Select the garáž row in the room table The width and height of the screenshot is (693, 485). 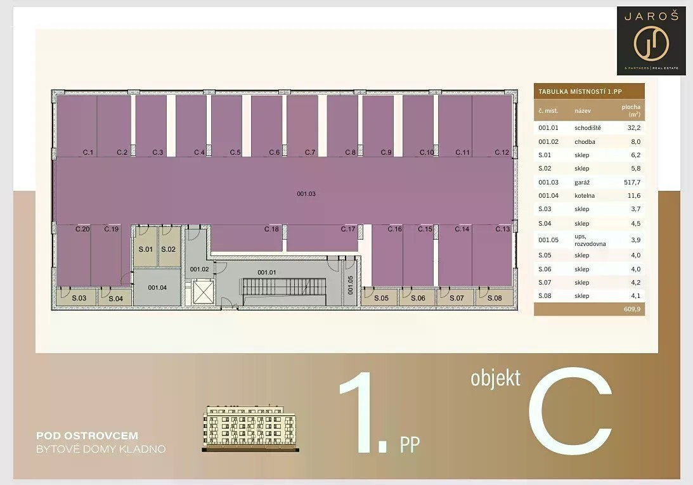[x=589, y=182]
